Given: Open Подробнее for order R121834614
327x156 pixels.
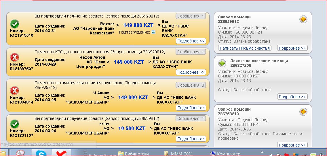Looking at the screenshot, I should coord(191,108).
